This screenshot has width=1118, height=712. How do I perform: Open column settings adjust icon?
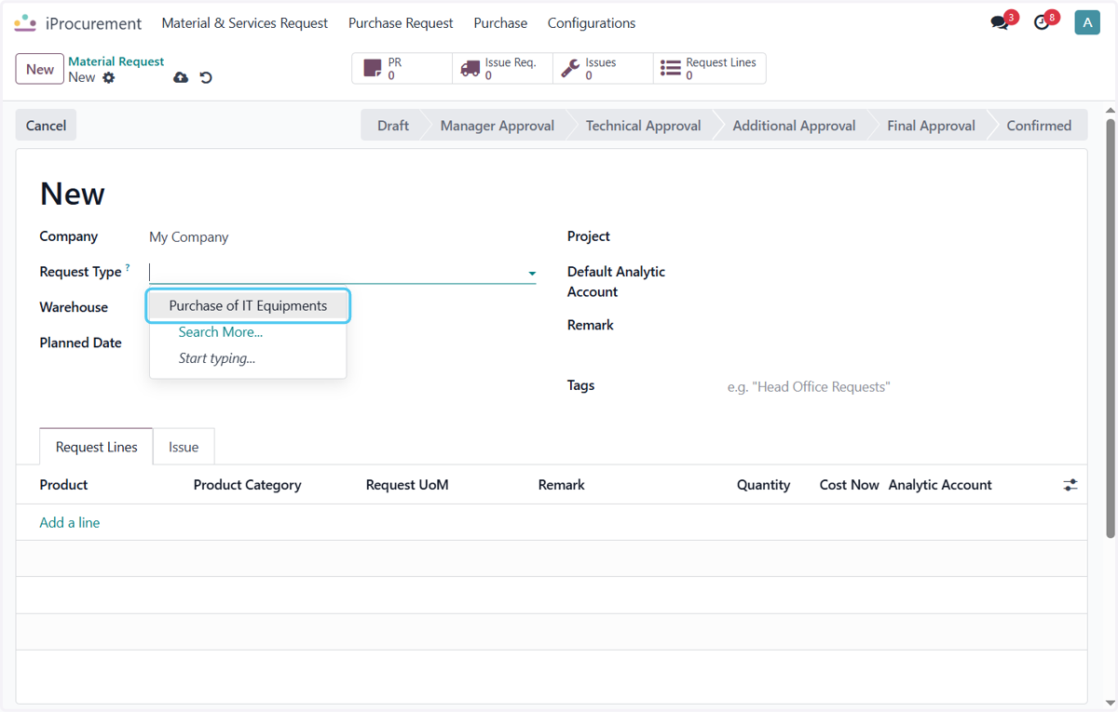(1070, 485)
